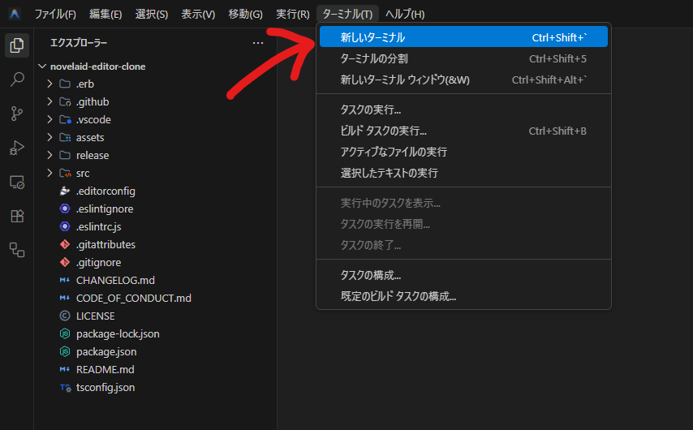The width and height of the screenshot is (693, 430).
Task: Open the Search view icon
Action: 16,80
